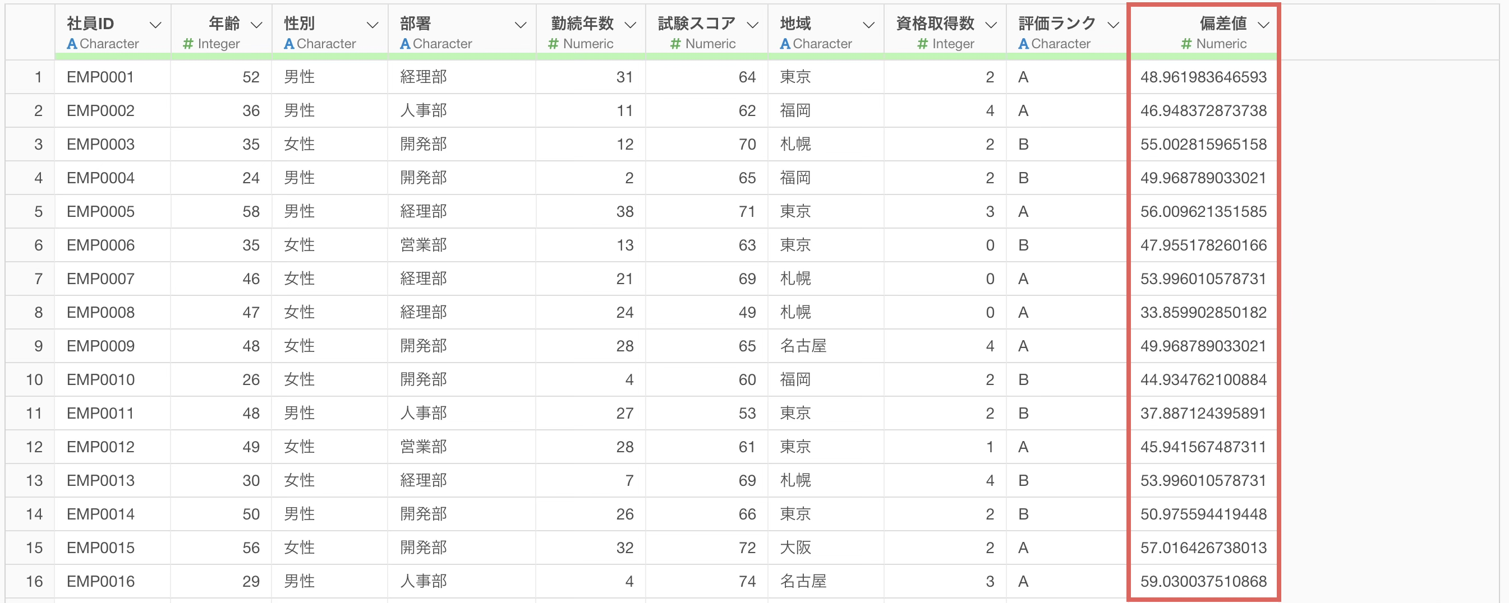The image size is (1509, 603).
Task: Open the 評価ランク column dropdown
Action: click(x=1114, y=25)
